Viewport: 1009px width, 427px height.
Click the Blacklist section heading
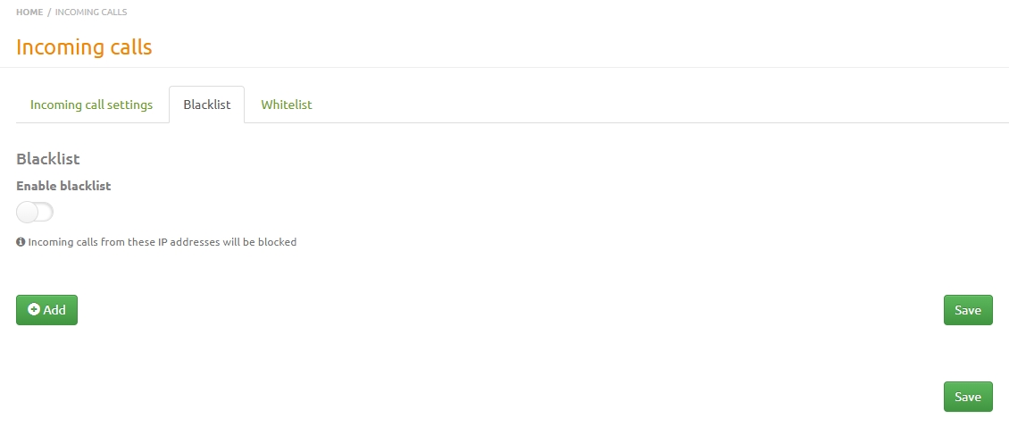coord(48,158)
